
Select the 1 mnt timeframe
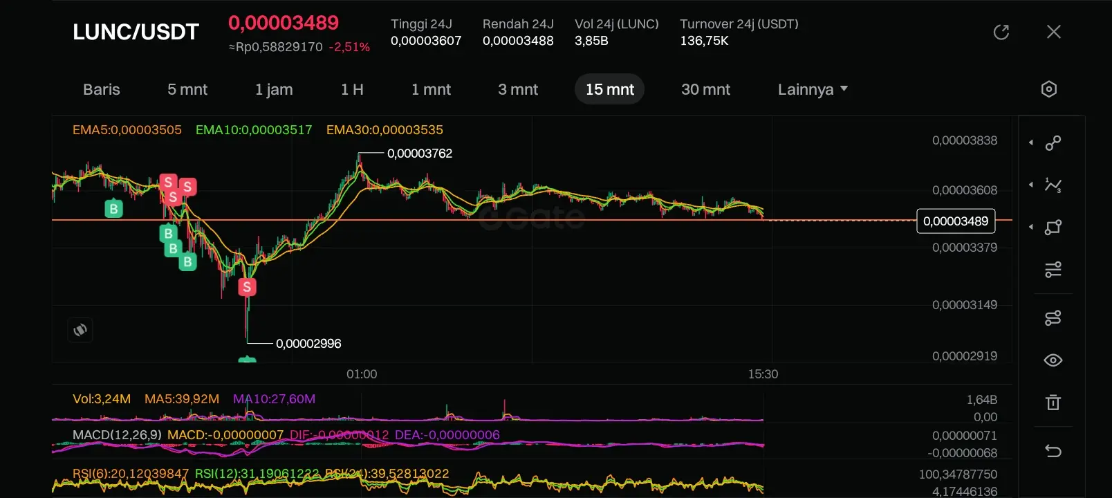431,89
